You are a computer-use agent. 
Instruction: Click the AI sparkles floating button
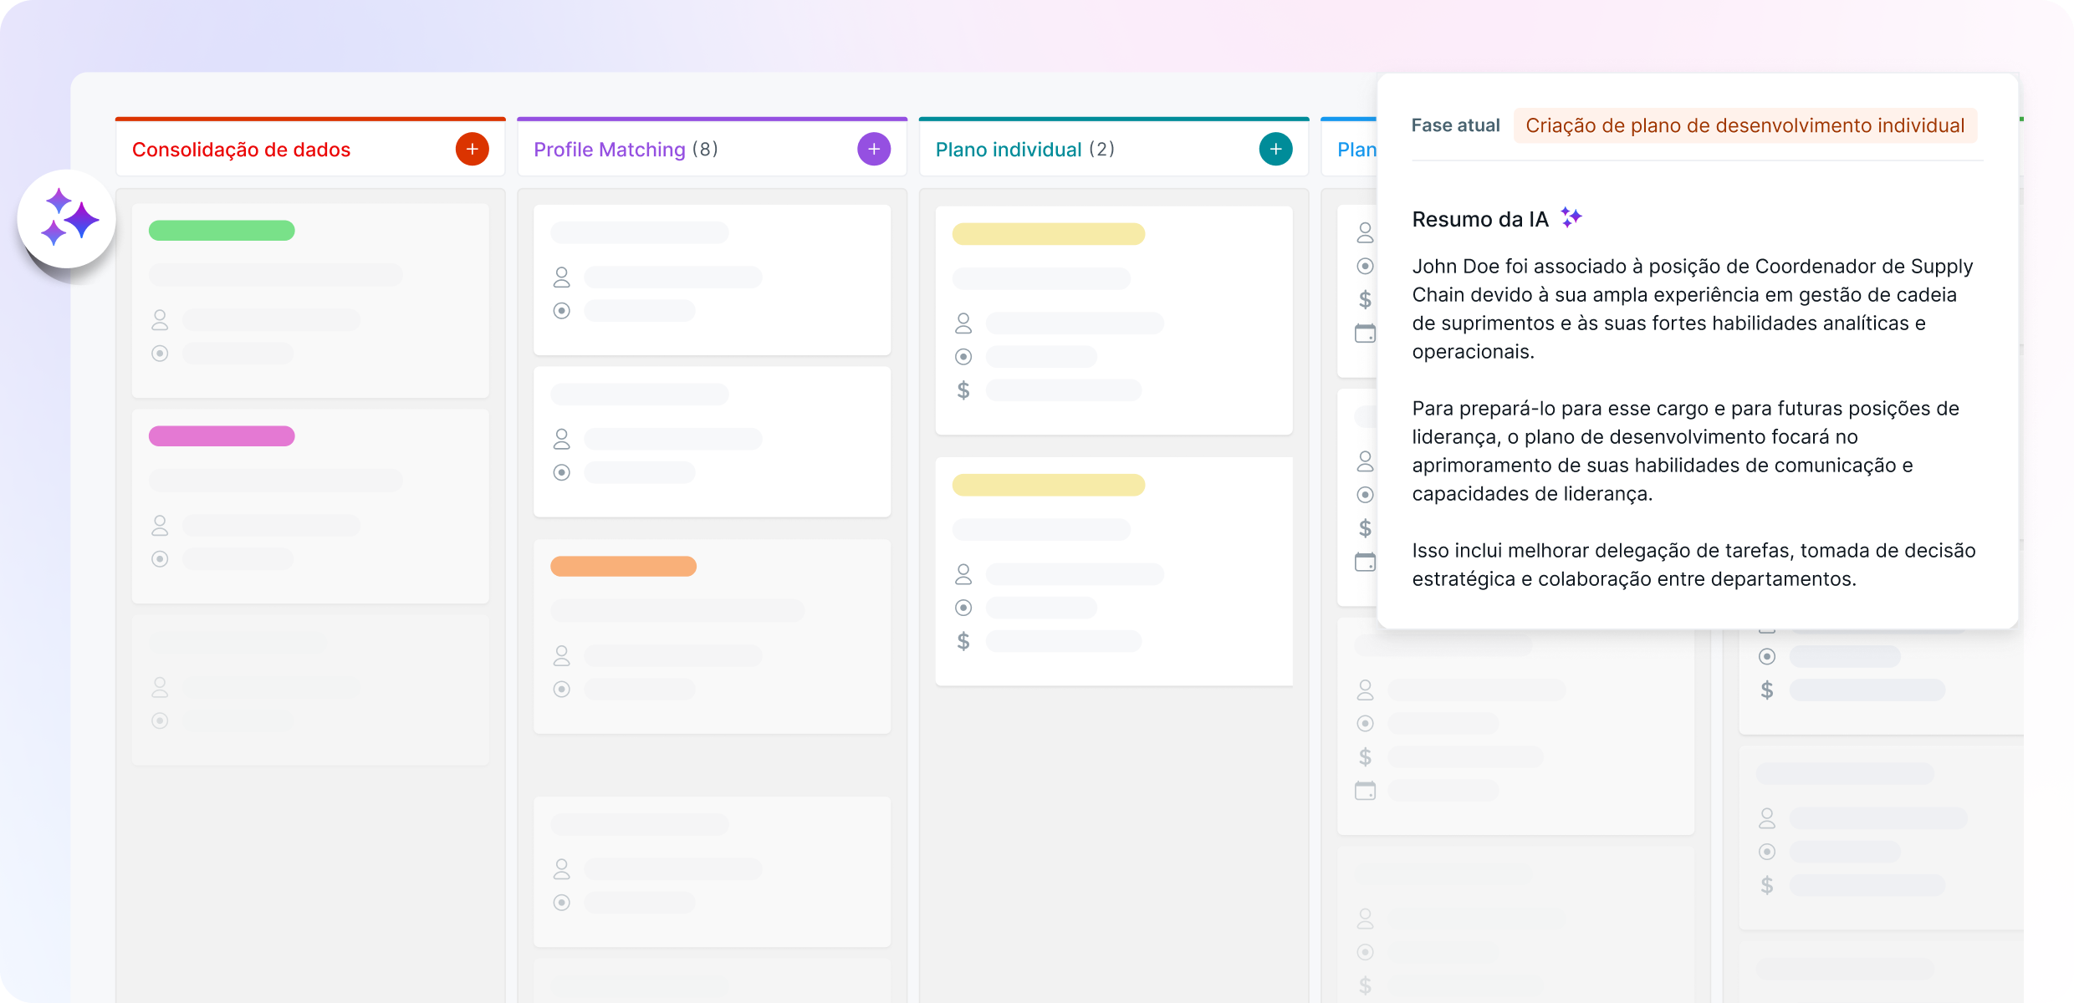[x=67, y=219]
